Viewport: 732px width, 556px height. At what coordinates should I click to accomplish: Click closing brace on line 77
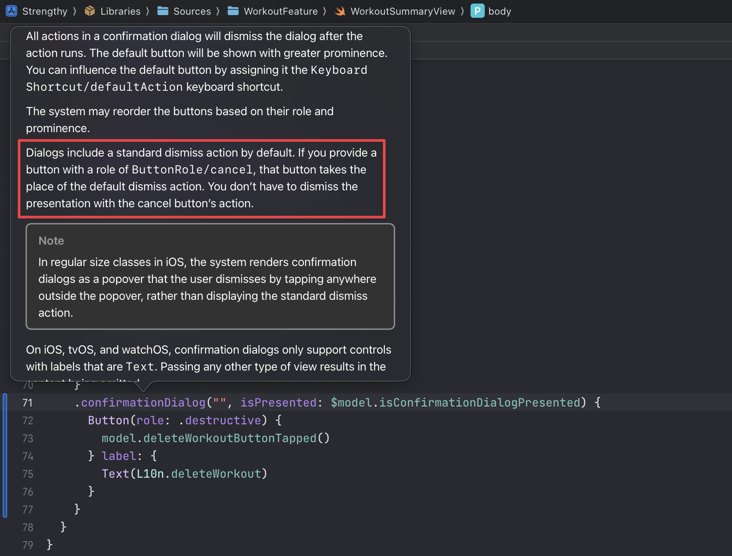(x=77, y=509)
